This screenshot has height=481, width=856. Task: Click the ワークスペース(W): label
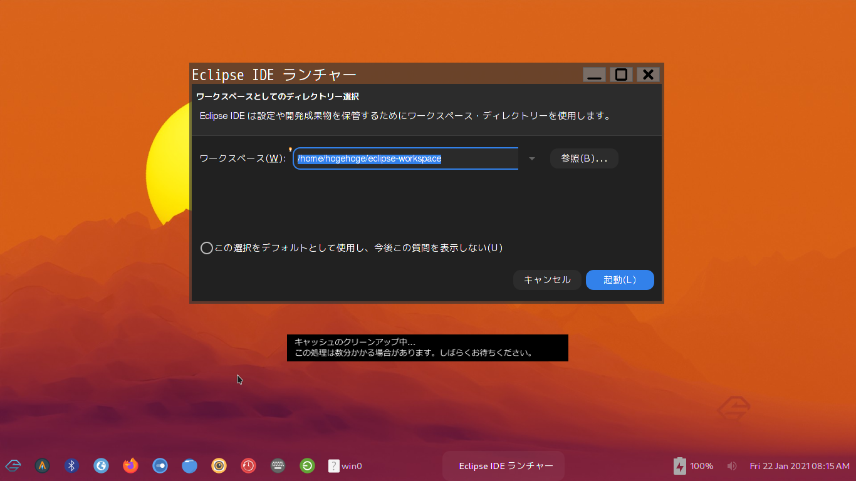click(x=243, y=158)
